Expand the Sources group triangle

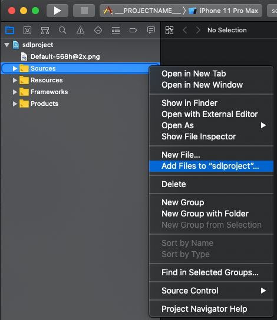(x=15, y=68)
